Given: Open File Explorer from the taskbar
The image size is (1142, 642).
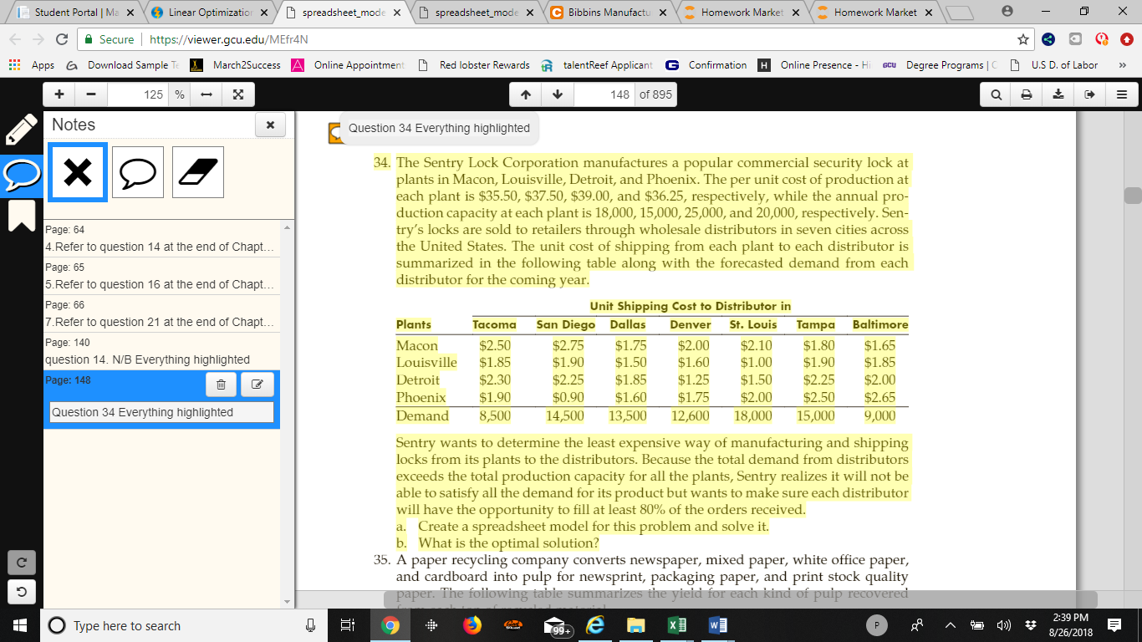Looking at the screenshot, I should click(637, 625).
